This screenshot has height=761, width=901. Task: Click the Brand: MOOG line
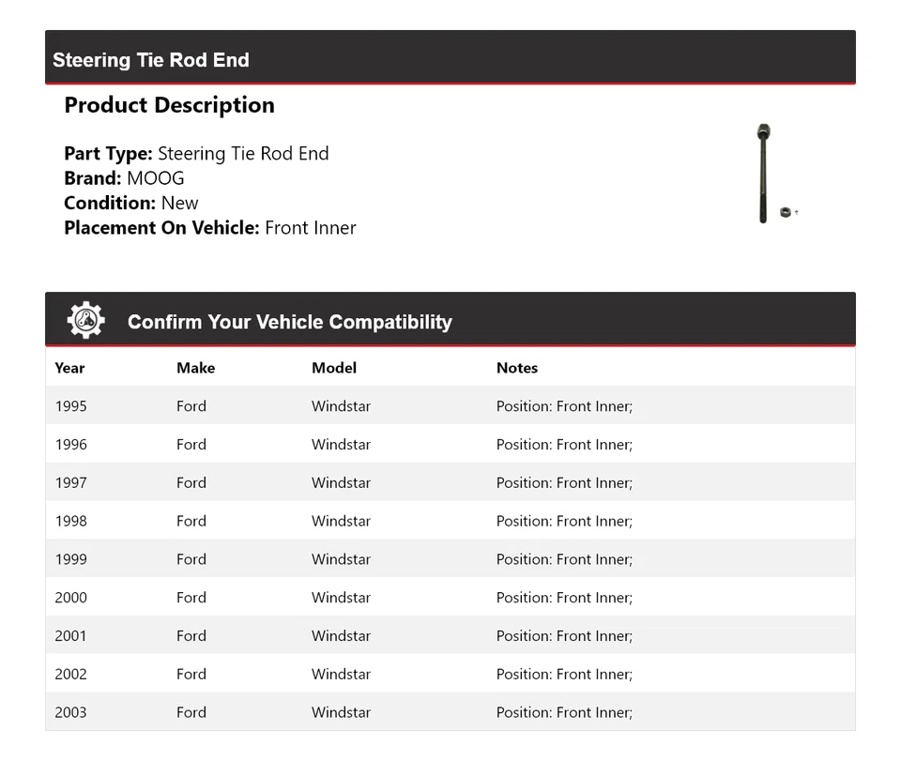[124, 178]
